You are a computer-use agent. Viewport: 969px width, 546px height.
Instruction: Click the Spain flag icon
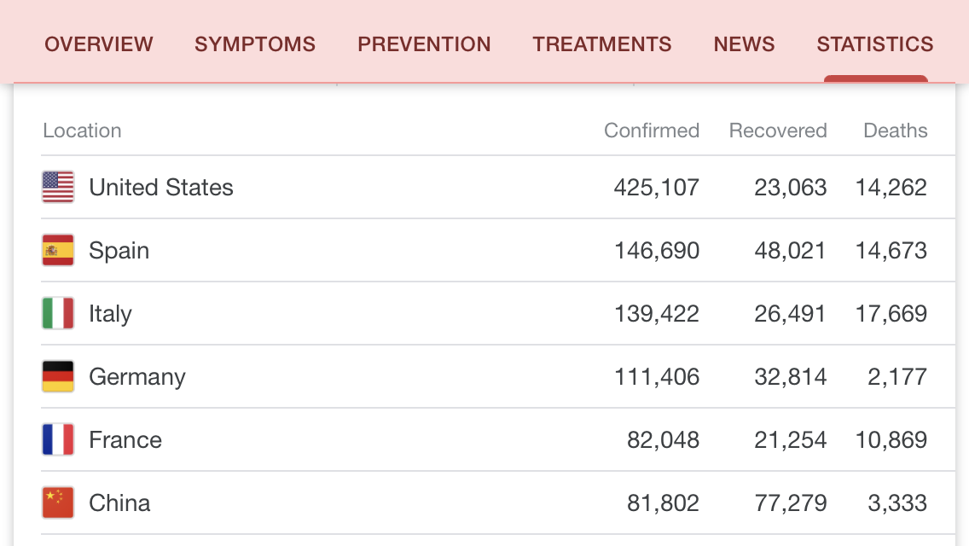[x=58, y=250]
